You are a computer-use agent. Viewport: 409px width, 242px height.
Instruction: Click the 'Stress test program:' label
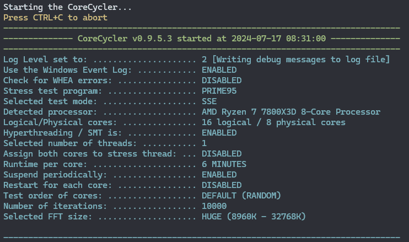[x=52, y=91]
